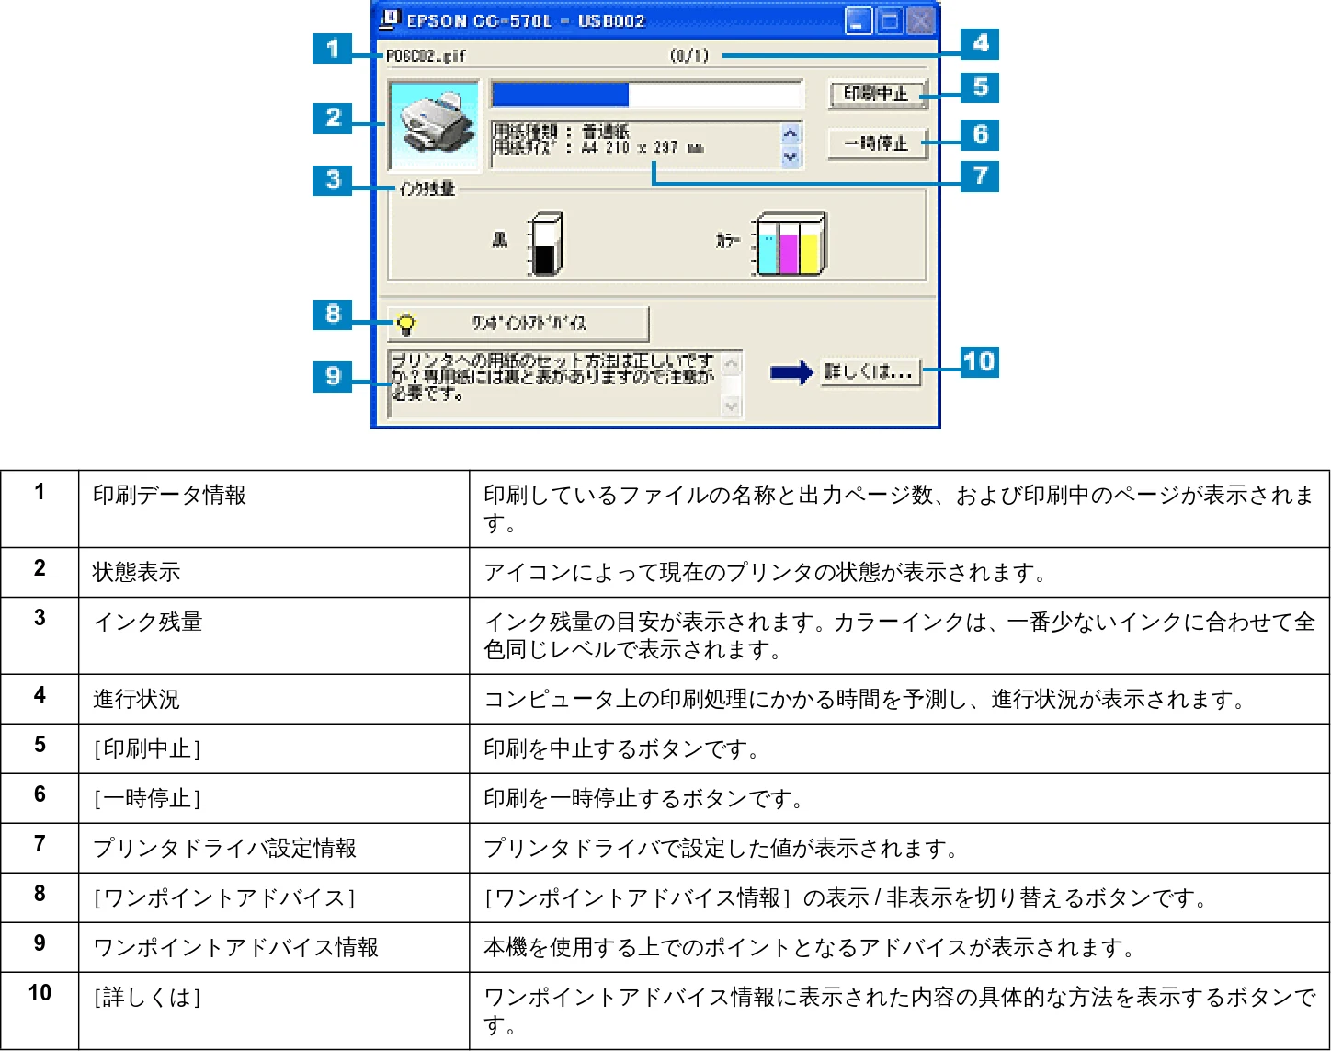Click the 印刷中止 button to cancel printing

tap(876, 94)
